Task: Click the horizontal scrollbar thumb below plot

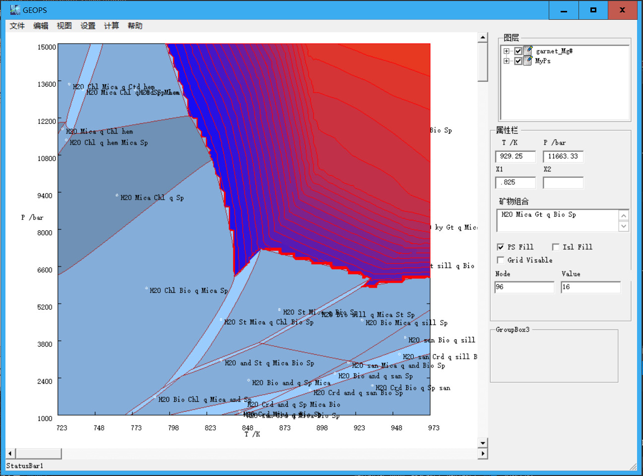Action: (x=39, y=453)
